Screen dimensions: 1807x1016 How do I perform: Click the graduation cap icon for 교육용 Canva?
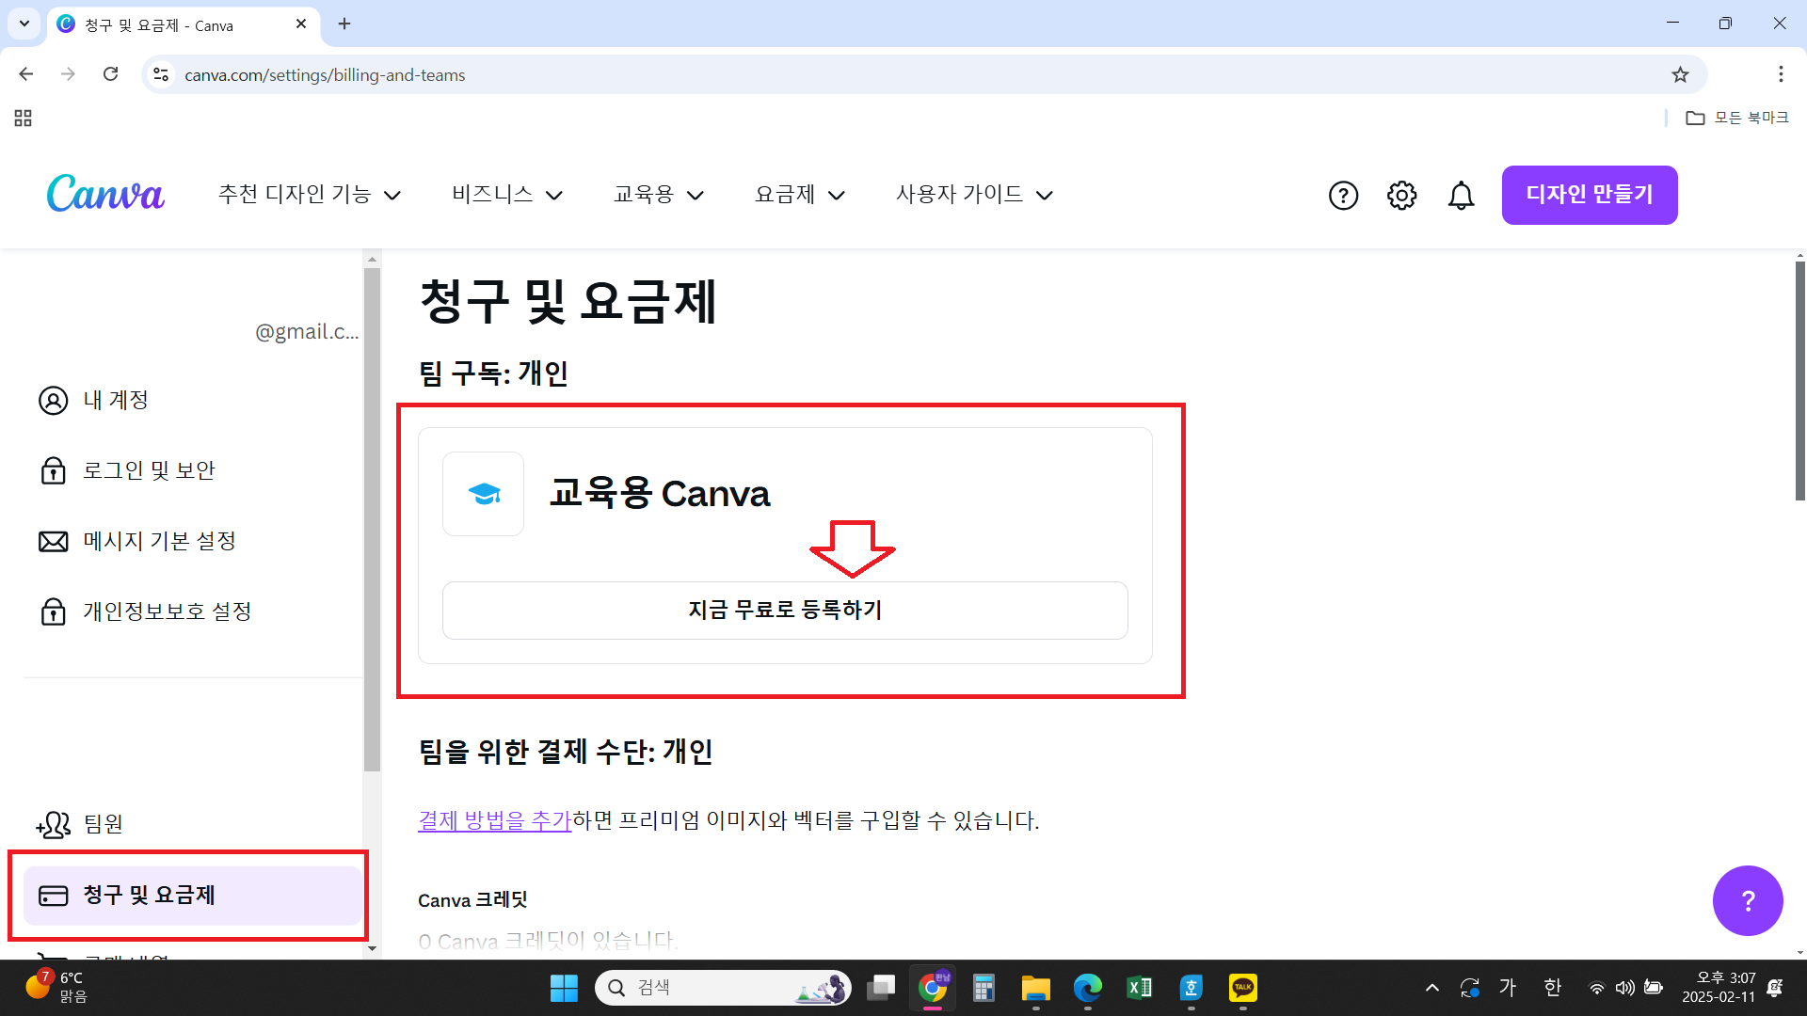click(x=483, y=493)
